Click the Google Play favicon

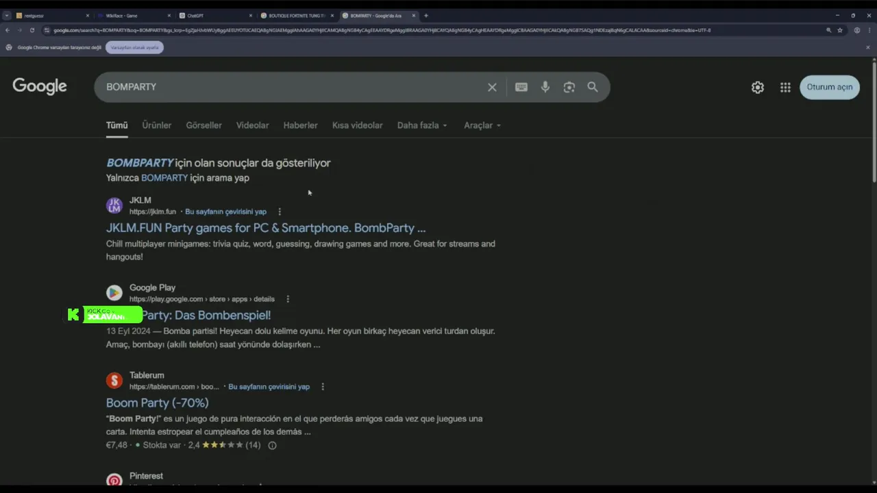(x=114, y=293)
